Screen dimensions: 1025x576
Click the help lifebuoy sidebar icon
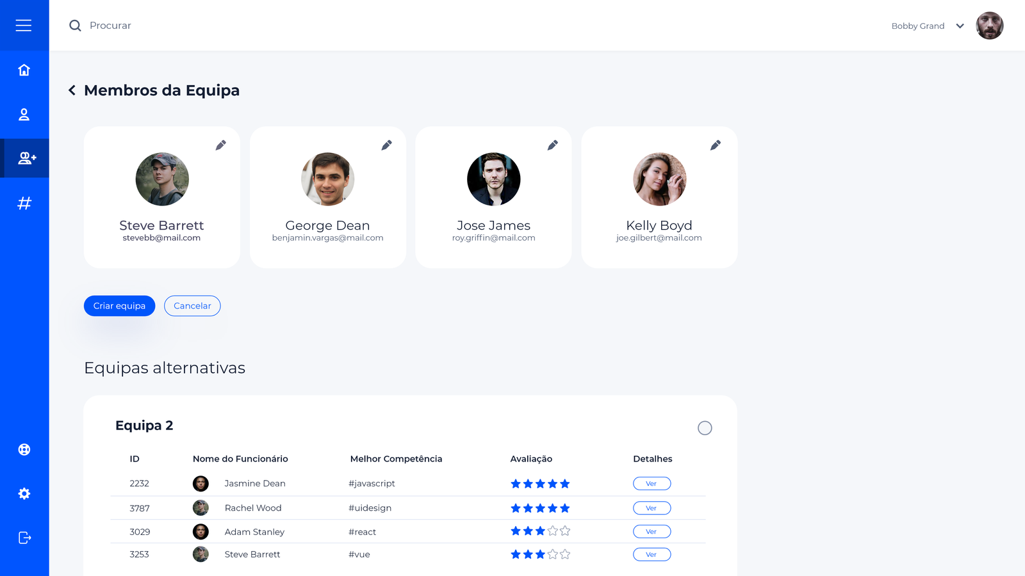pos(24,449)
